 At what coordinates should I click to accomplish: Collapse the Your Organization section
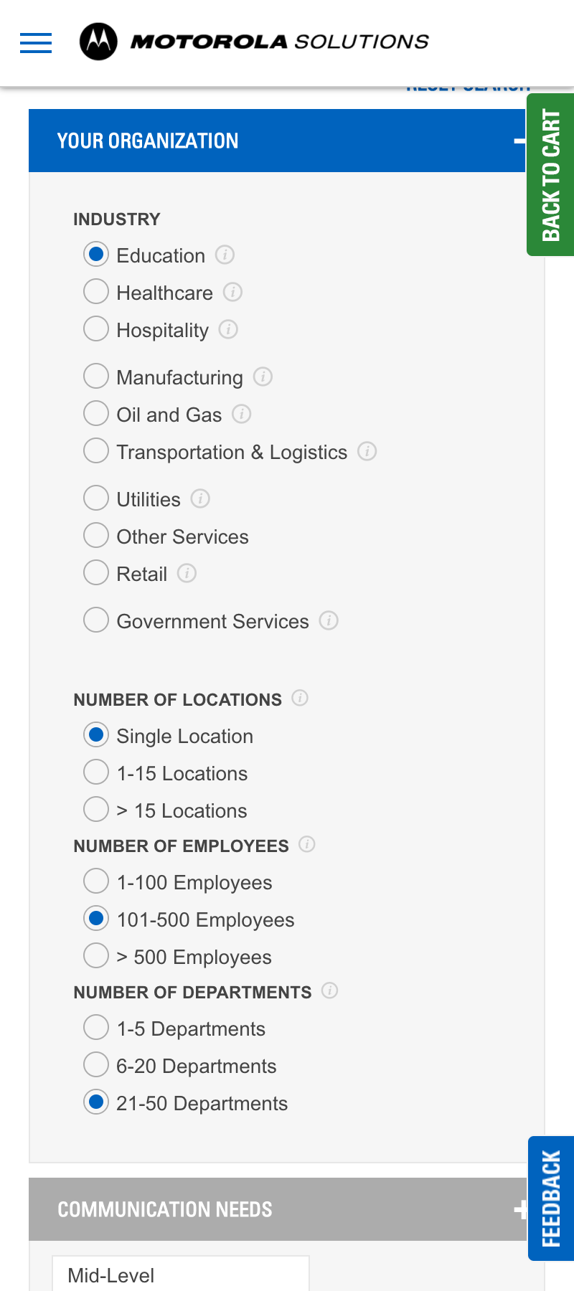coord(519,141)
